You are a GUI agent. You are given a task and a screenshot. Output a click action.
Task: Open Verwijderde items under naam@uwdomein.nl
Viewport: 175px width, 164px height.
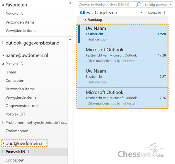21,97
